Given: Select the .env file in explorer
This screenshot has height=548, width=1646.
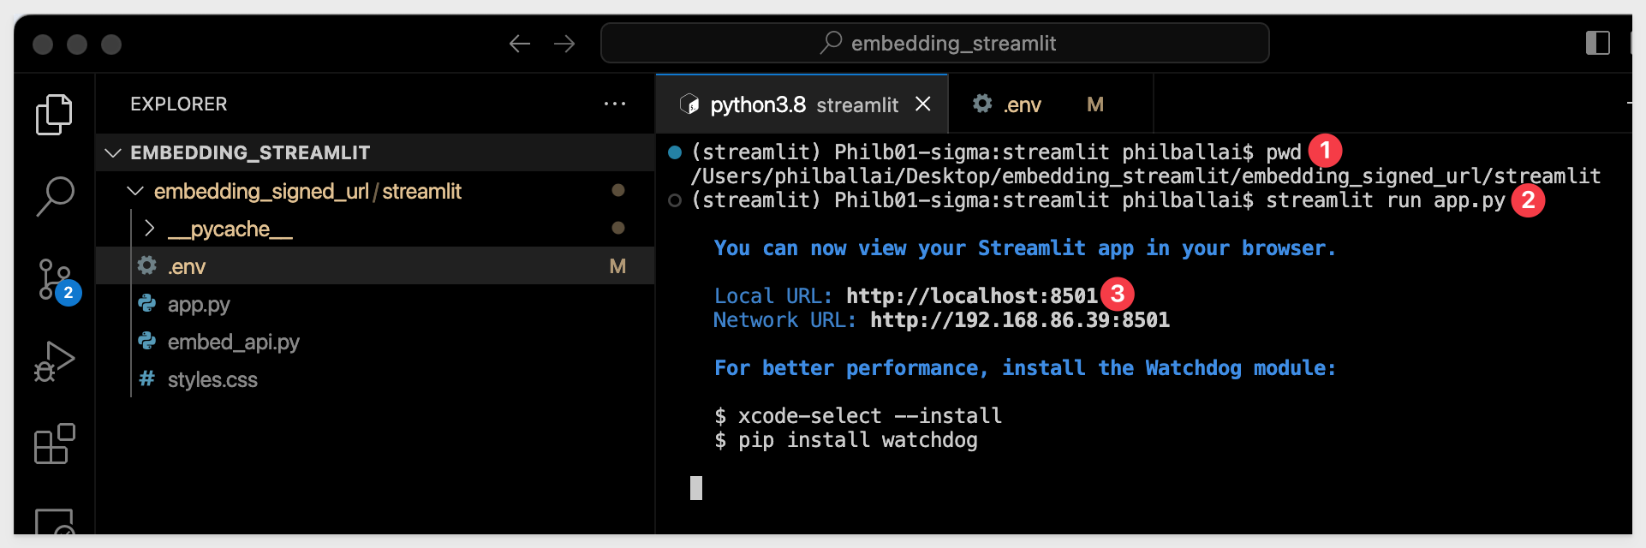Looking at the screenshot, I should 375,266.
